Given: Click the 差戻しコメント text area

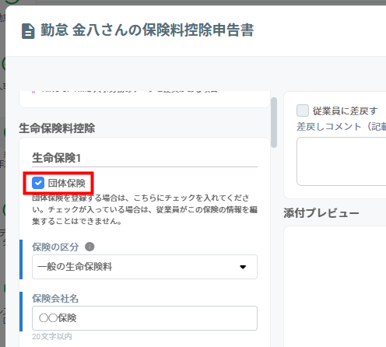Looking at the screenshot, I should (x=342, y=162).
